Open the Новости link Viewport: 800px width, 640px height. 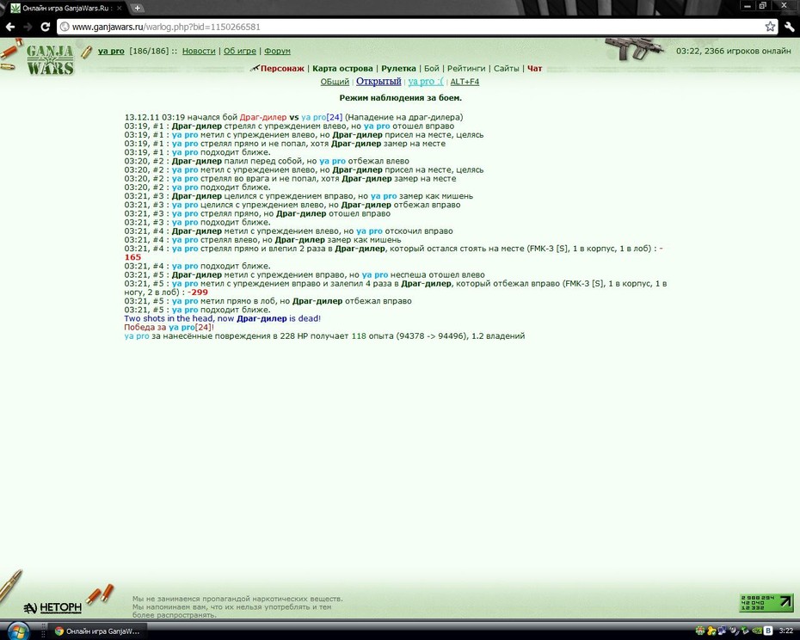point(199,51)
